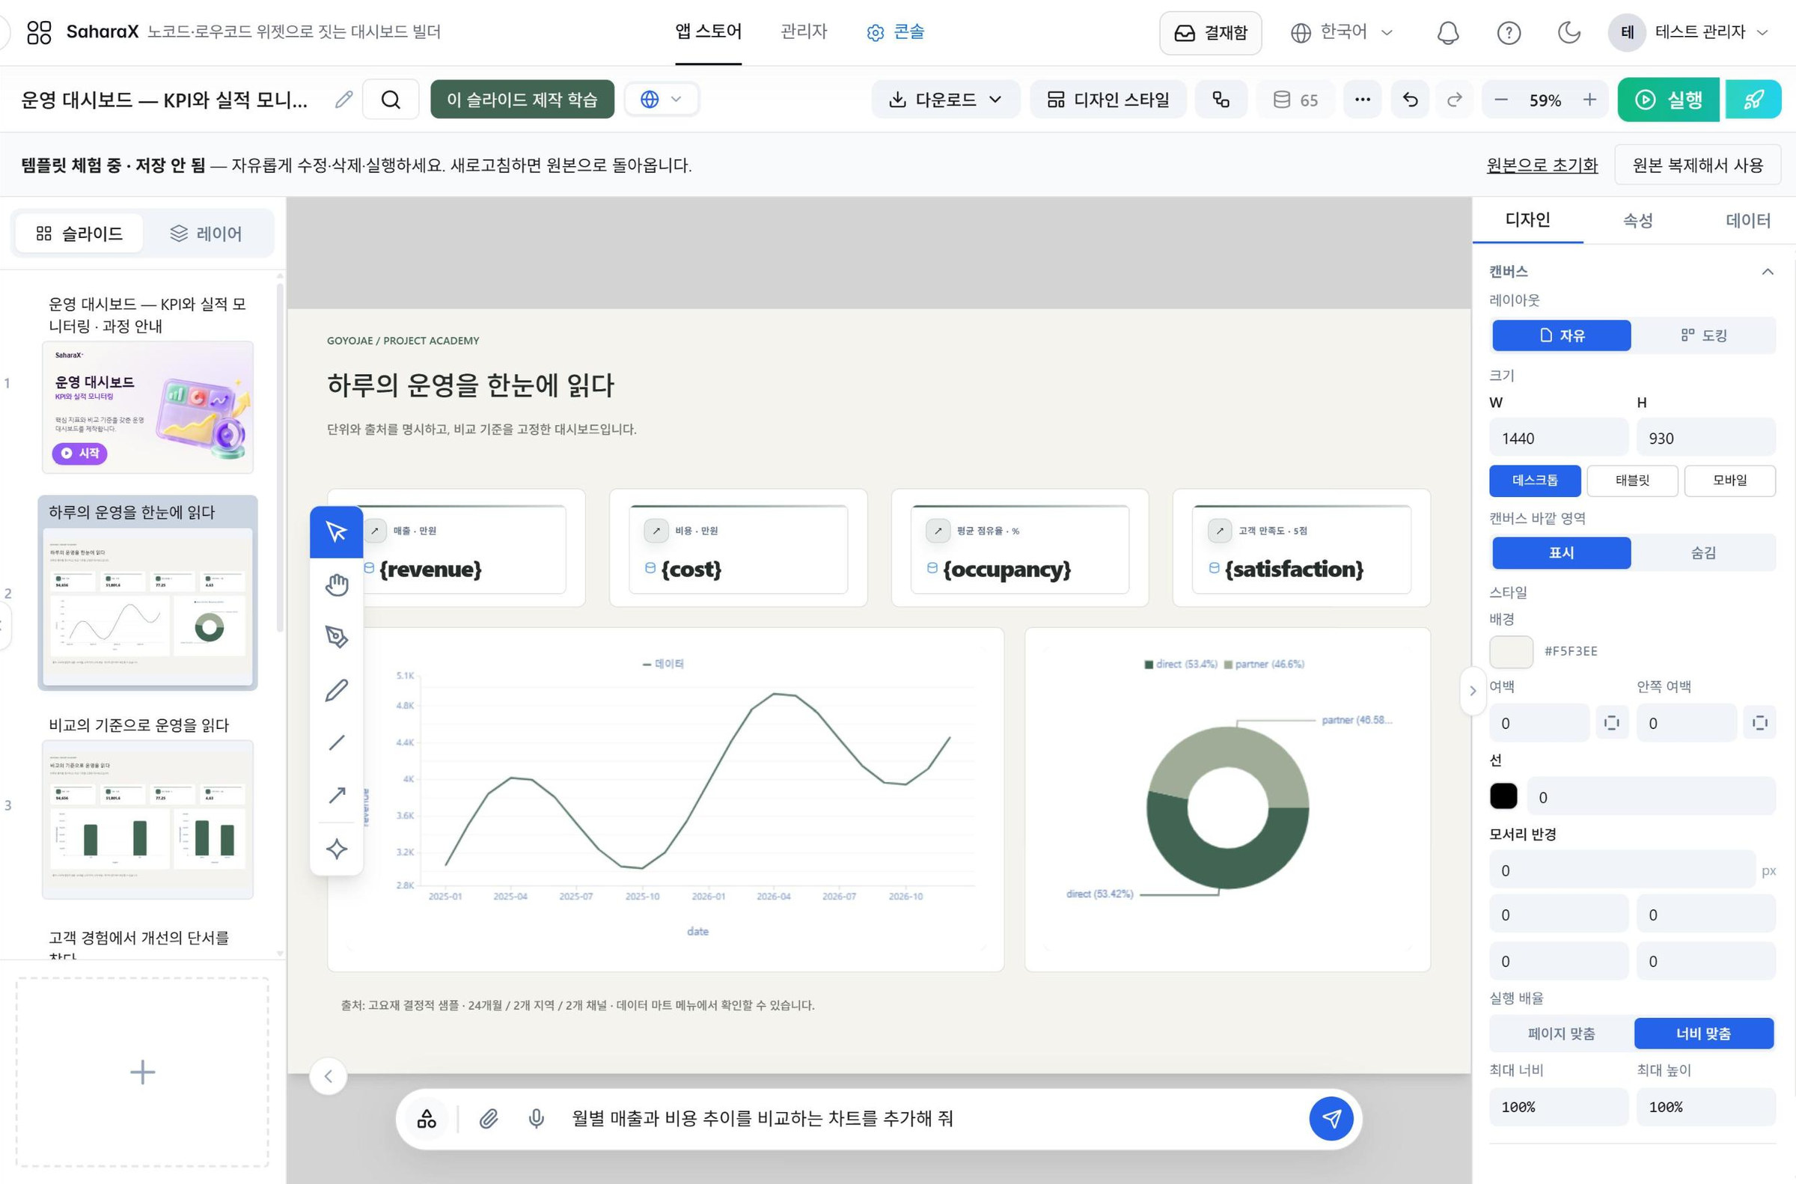
Task: Click the rocket publish button
Action: pos(1753,100)
